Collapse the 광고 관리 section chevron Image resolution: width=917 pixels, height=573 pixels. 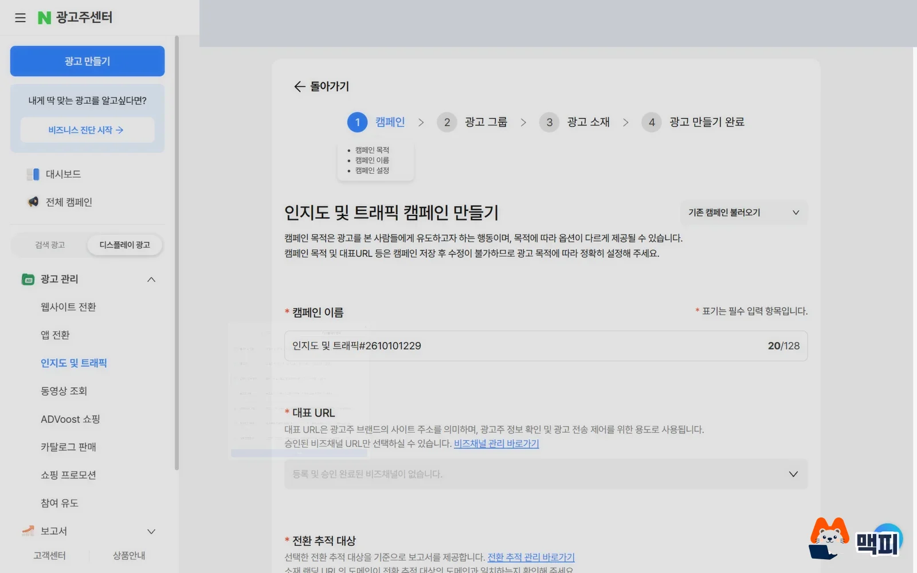coord(151,280)
